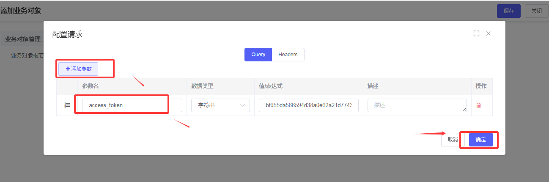Screen dimensions: 549x182
Task: Cancel with the 取消 button
Action: pyautogui.click(x=452, y=140)
